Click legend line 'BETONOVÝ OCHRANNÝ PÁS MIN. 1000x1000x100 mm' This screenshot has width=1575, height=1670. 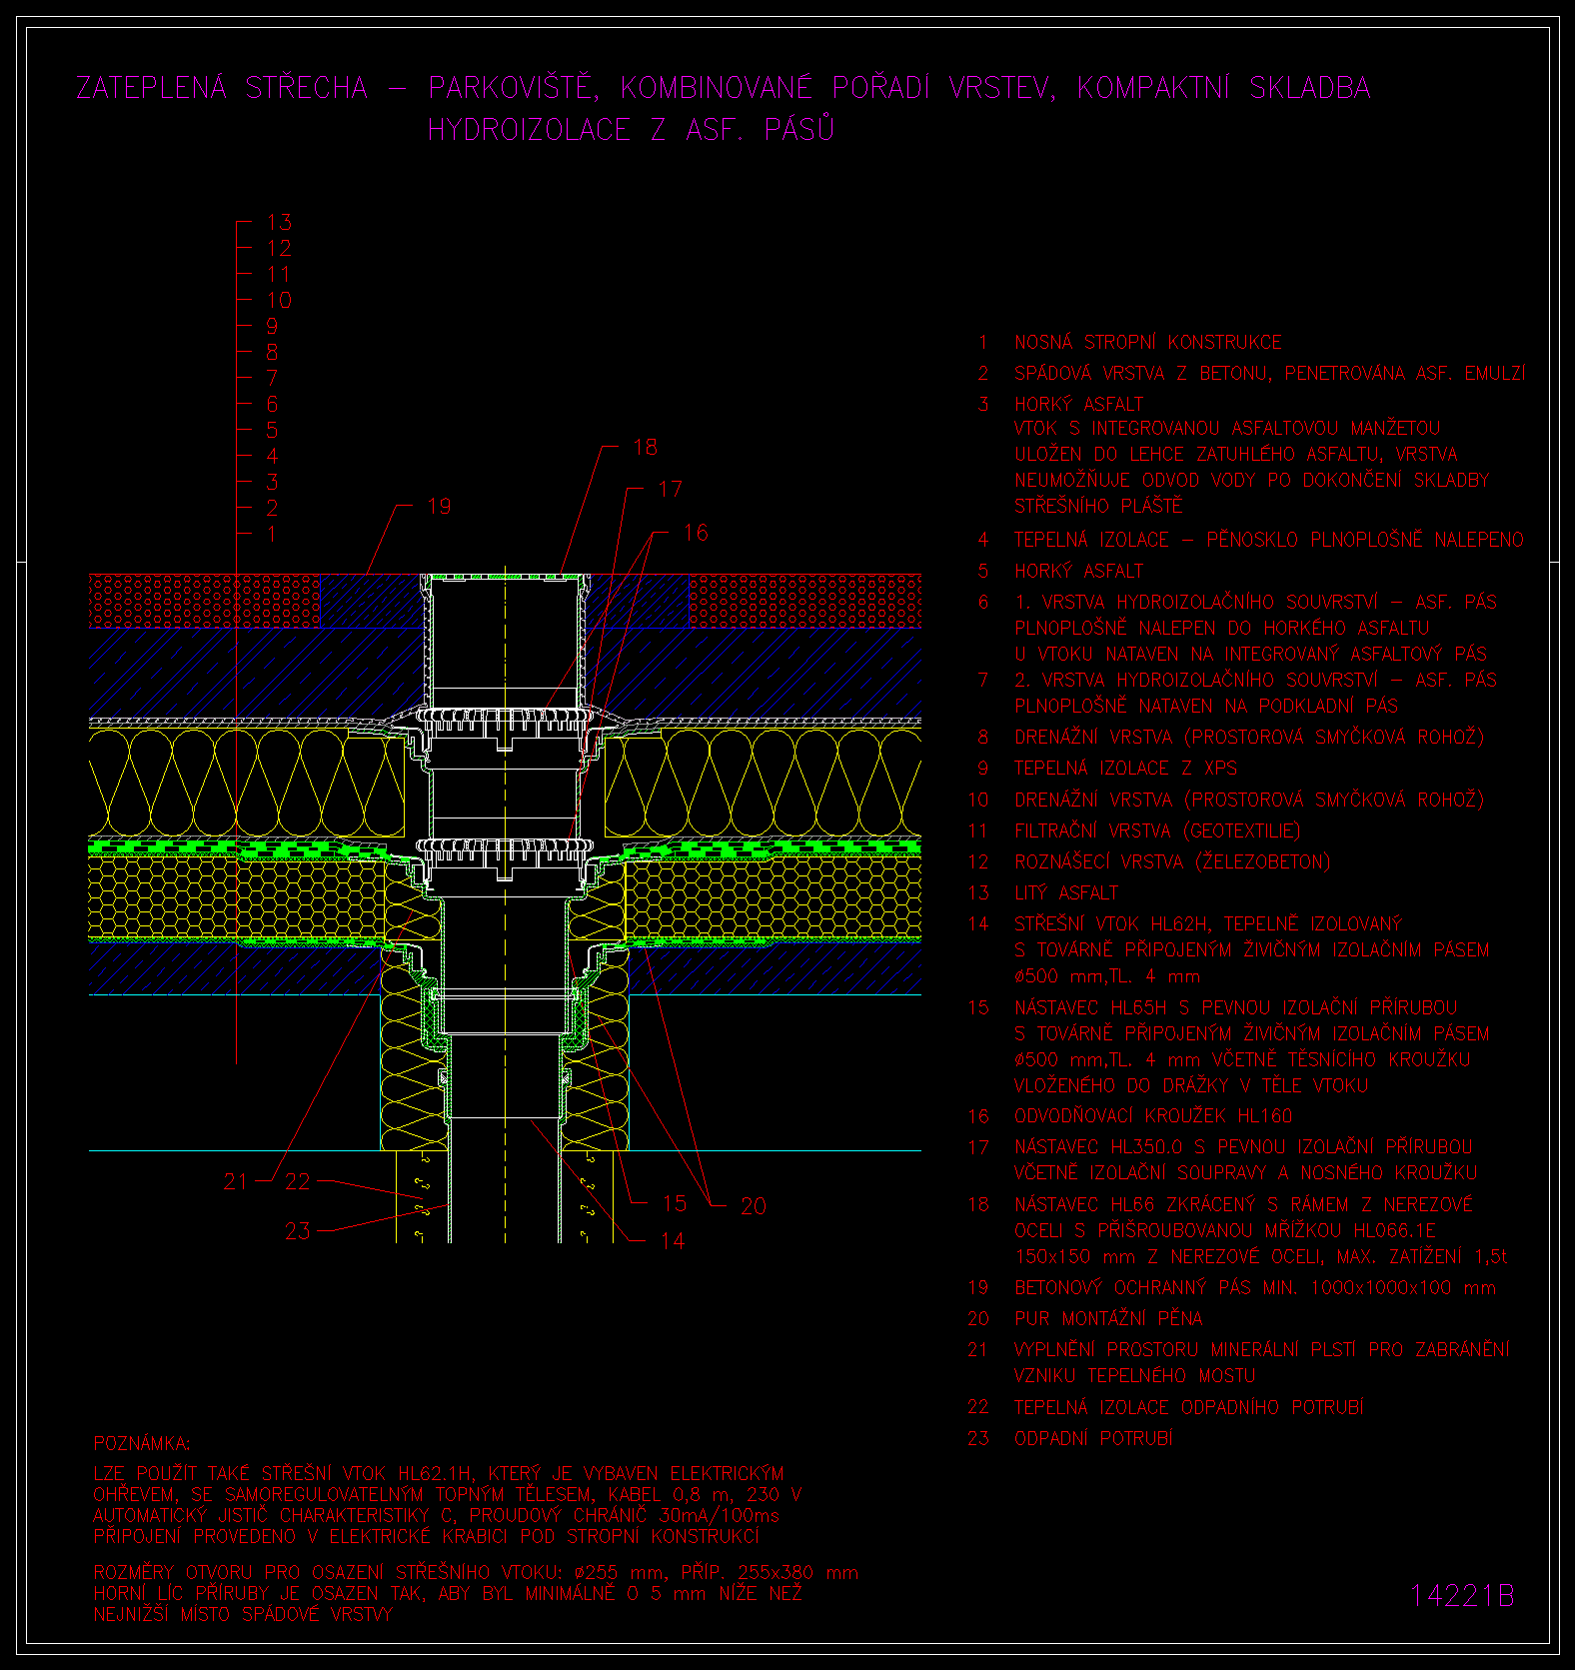coord(1255,1287)
